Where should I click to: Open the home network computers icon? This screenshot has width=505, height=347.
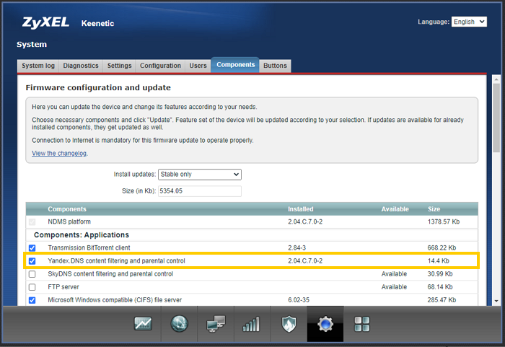pyautogui.click(x=216, y=325)
